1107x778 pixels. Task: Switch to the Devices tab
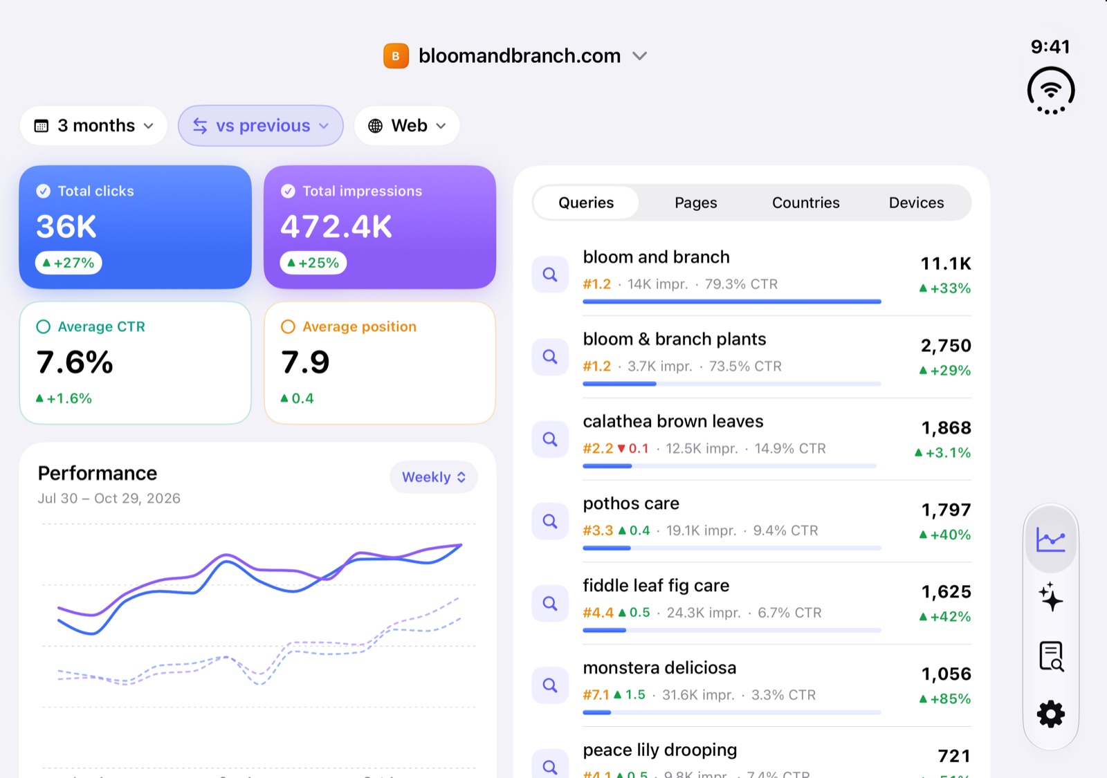pos(916,203)
